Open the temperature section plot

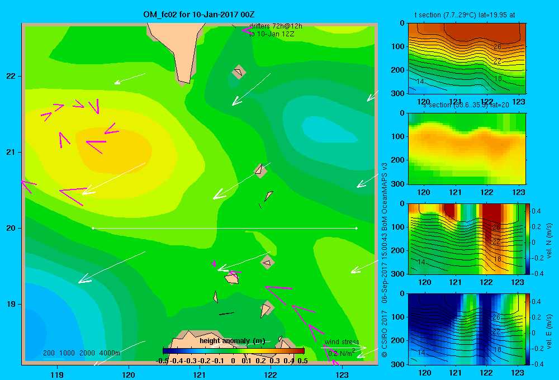(467, 59)
